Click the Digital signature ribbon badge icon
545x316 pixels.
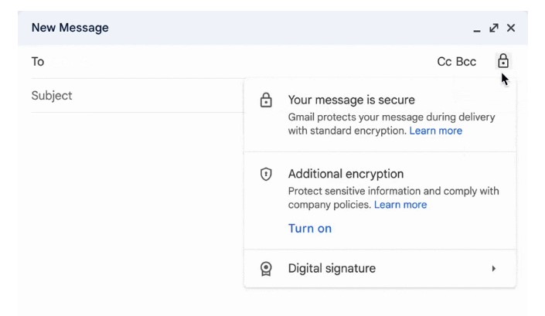tap(266, 269)
